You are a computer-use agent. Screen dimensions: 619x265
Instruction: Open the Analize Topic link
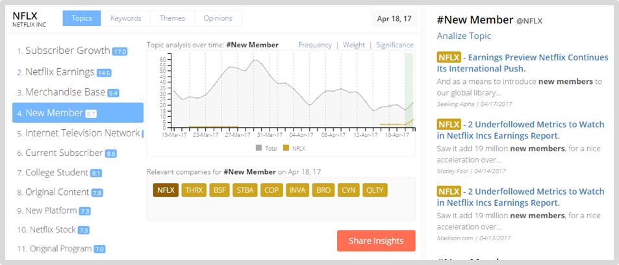(x=464, y=36)
